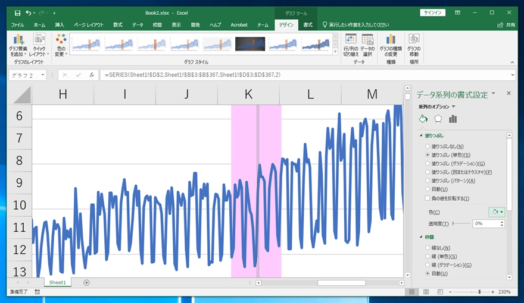Click the Share (共有) button
Viewport: 524px width, 303px height.
click(x=506, y=25)
